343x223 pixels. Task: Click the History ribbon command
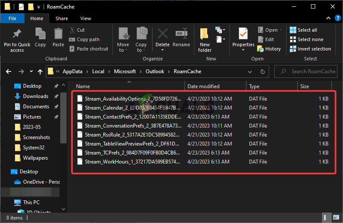point(269,49)
